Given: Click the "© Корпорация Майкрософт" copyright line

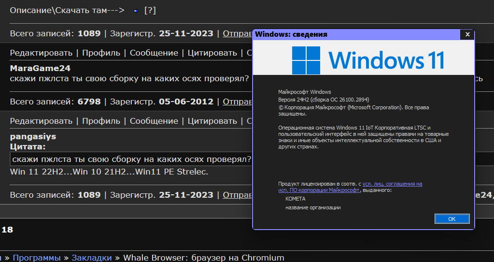Looking at the screenshot, I should tap(353, 110).
